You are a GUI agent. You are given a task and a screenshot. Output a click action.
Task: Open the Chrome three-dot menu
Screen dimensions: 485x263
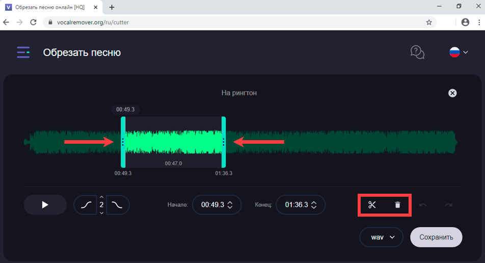click(479, 22)
